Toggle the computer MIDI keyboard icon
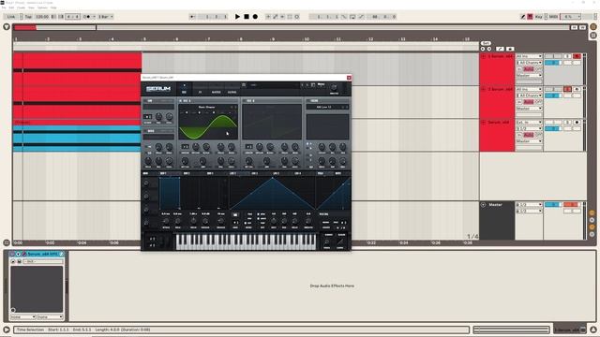Screen dimensions: 600x337 click(530, 17)
